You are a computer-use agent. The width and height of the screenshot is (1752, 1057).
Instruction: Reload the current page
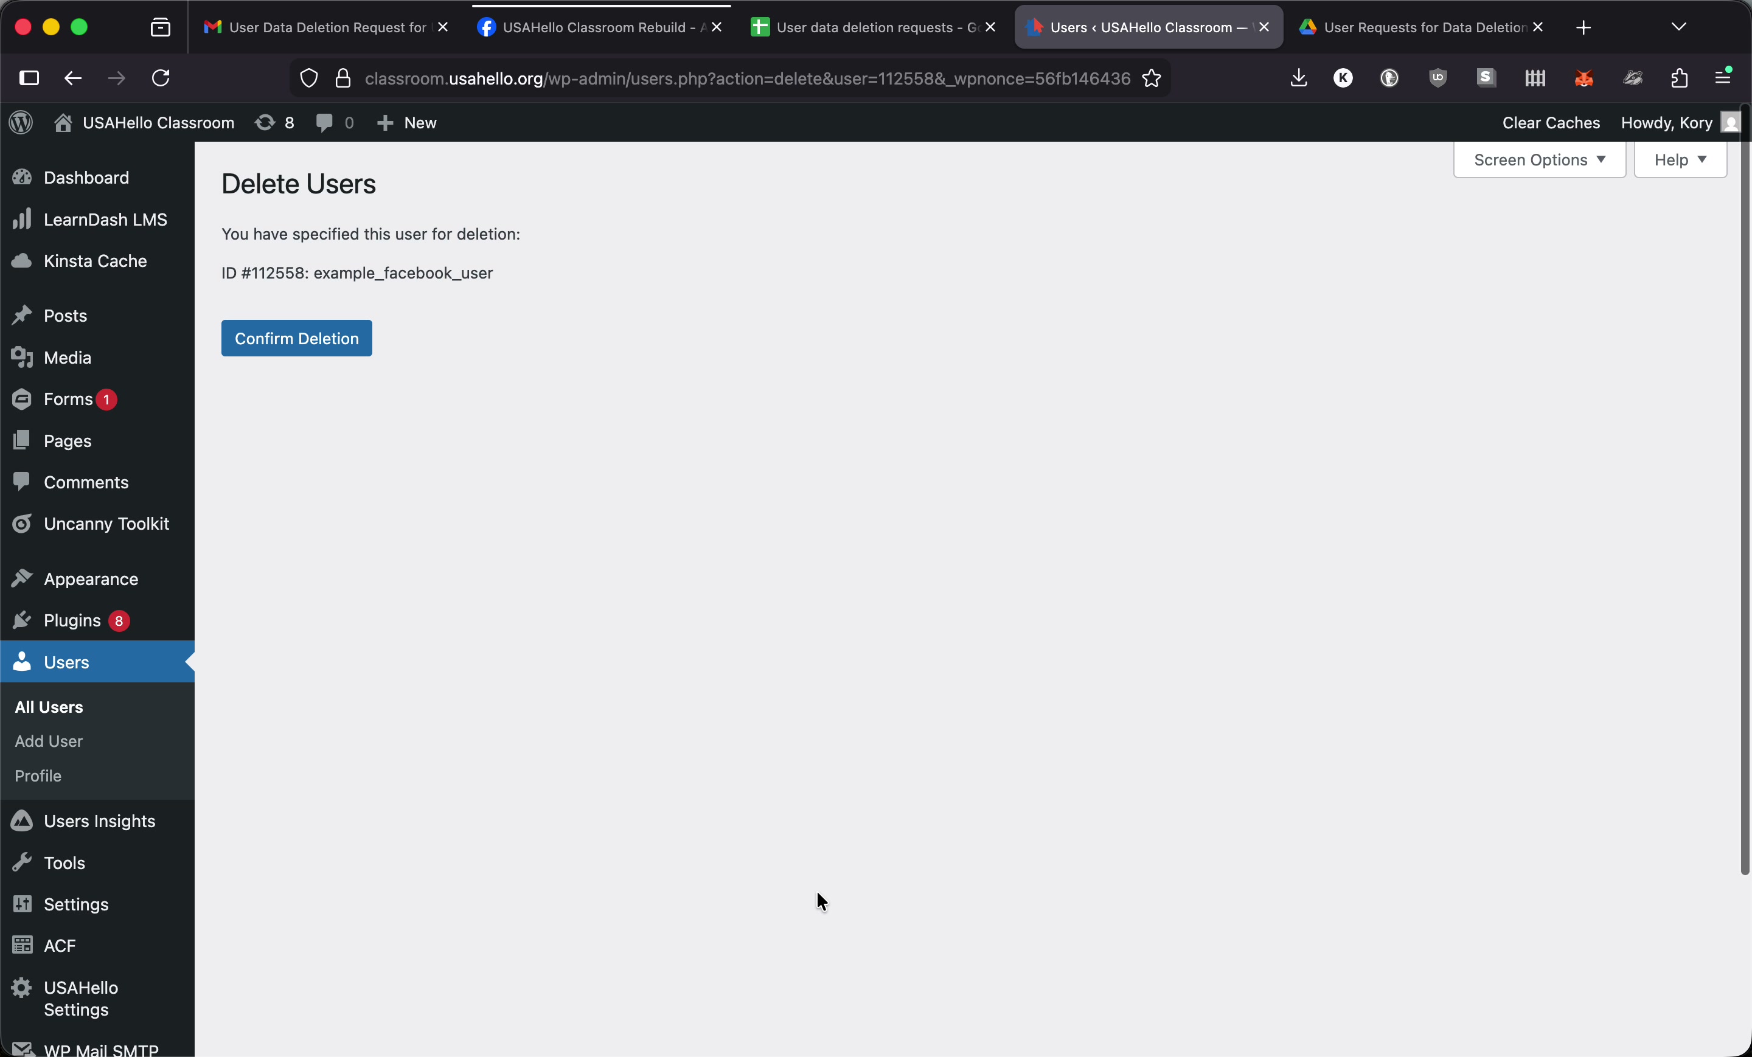coord(161,78)
